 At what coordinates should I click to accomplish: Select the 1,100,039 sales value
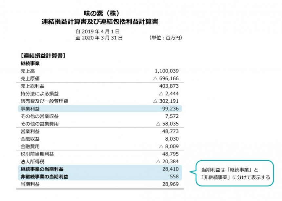[166, 71]
